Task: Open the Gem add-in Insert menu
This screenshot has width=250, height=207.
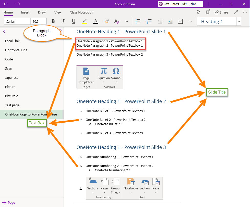Action: (x=175, y=4)
